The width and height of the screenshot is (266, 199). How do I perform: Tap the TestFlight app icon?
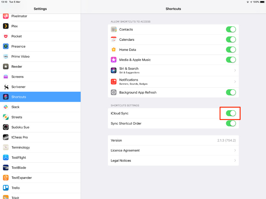coord(6,157)
